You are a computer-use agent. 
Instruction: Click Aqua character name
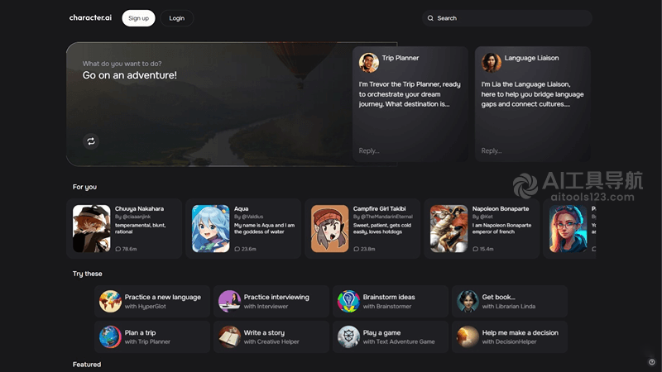[241, 209]
